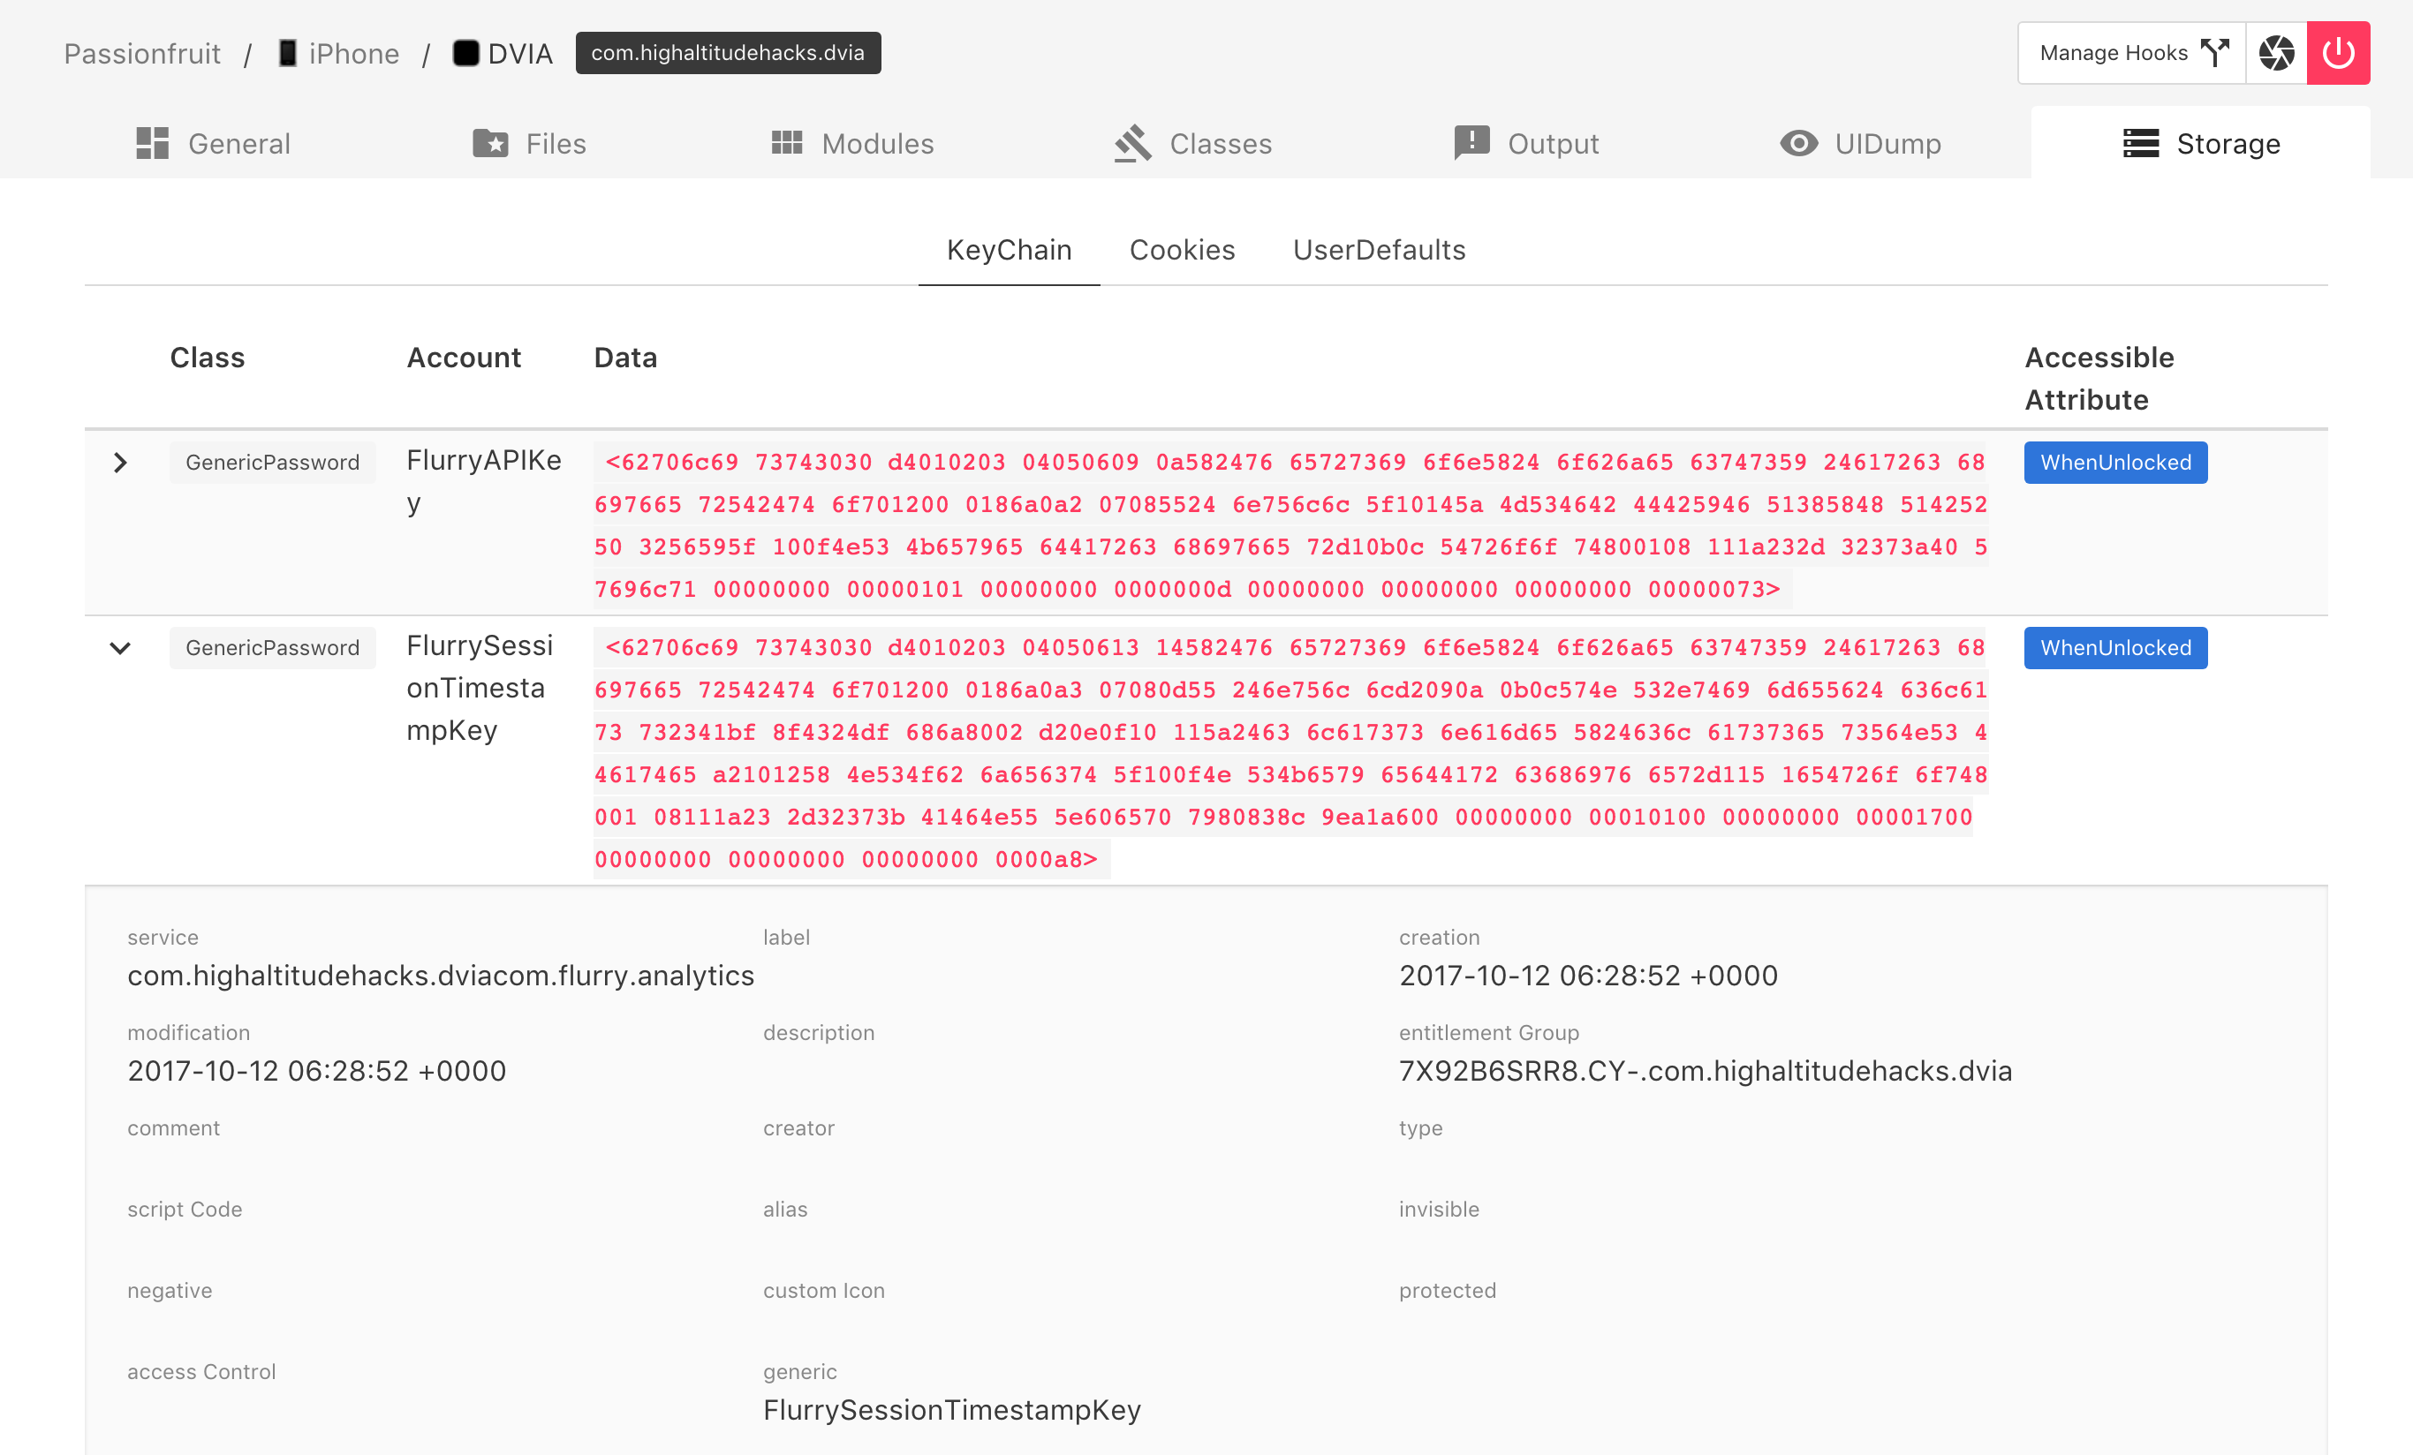Select the KeyChain tab
The width and height of the screenshot is (2413, 1455).
[x=1009, y=250]
